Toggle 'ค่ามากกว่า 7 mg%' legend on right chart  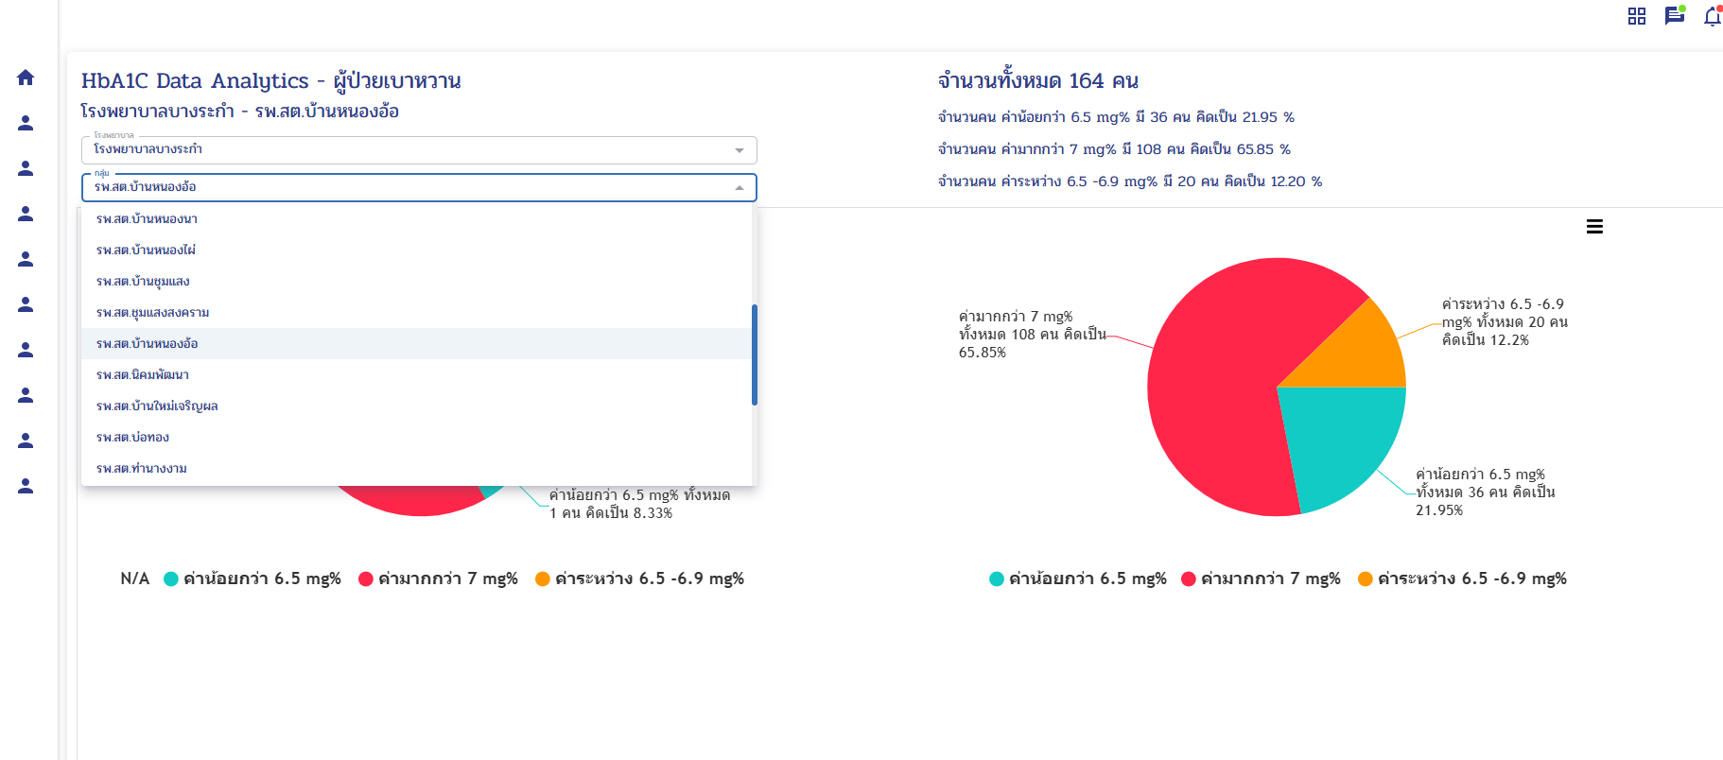click(x=1262, y=579)
